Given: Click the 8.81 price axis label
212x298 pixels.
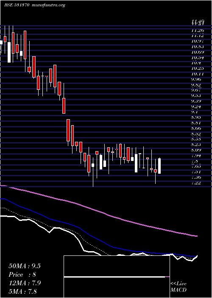Looking at the screenshot, I should pos(196,123).
